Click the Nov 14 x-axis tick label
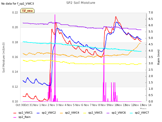 pyautogui.click(x=147, y=105)
